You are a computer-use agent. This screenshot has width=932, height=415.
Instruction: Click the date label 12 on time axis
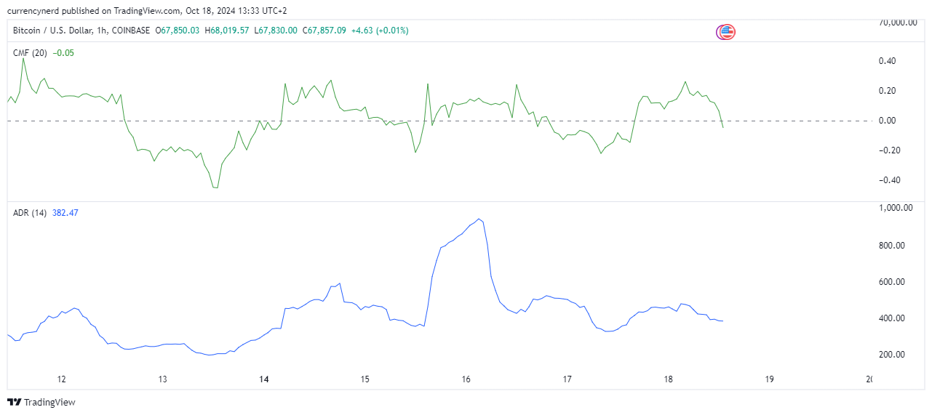click(x=61, y=379)
